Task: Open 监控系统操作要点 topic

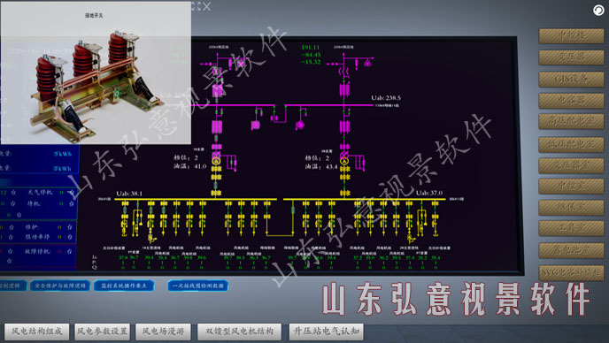Action: coord(124,286)
